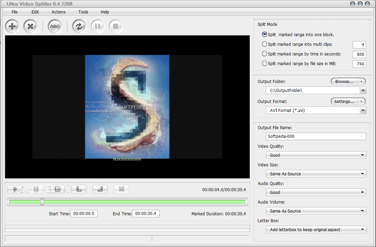Open the File menu

(x=14, y=12)
